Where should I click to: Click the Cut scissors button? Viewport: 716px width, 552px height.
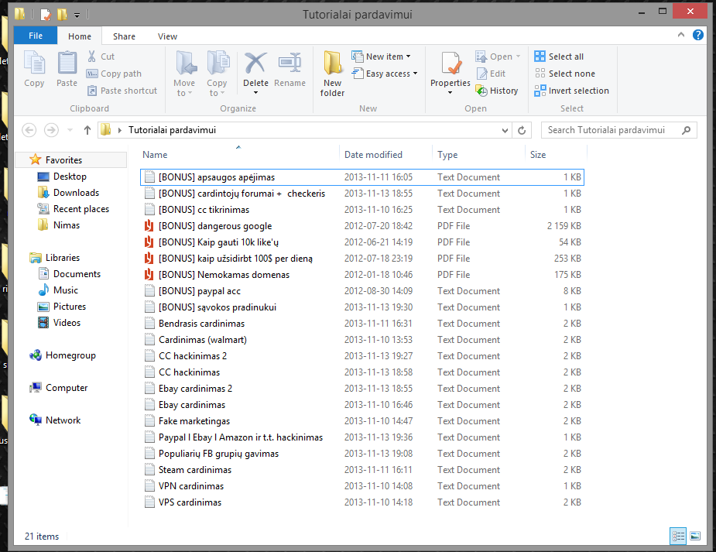click(101, 57)
